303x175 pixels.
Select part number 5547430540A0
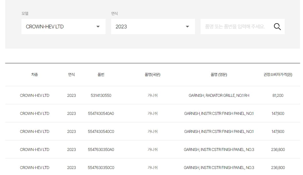(101, 114)
